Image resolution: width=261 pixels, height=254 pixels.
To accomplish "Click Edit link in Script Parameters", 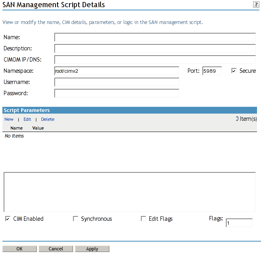I will pos(27,119).
